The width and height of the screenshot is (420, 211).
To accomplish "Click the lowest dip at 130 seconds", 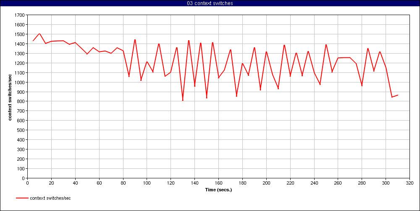I will (x=183, y=100).
